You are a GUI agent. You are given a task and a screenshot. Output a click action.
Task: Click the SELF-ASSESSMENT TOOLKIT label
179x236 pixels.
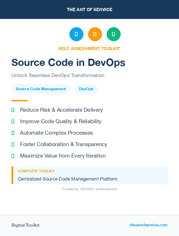[x=89, y=49]
